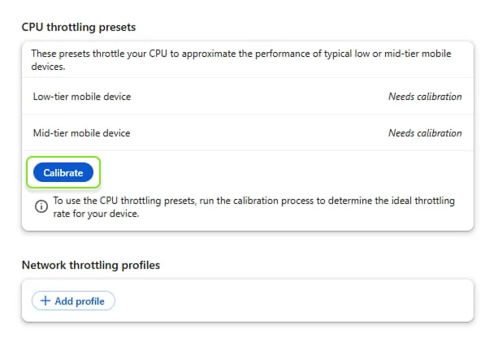Click the CPU throttling presets heading

pyautogui.click(x=79, y=28)
